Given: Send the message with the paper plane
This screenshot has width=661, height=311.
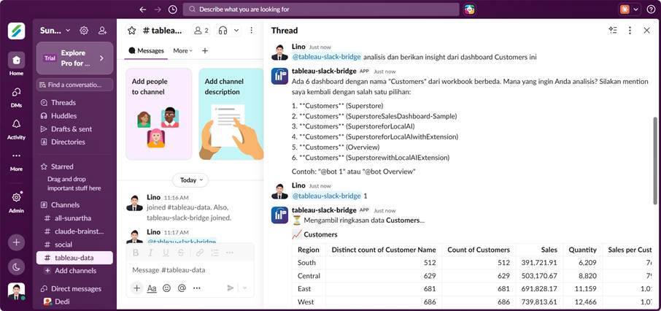Looking at the screenshot, I should 230,288.
